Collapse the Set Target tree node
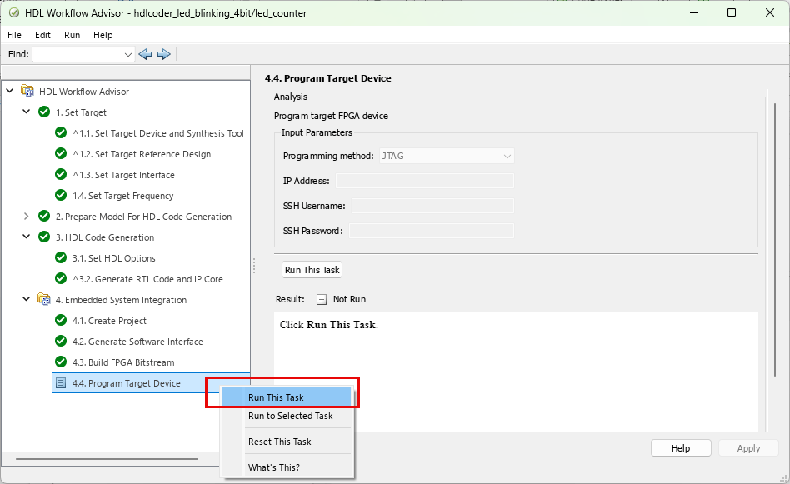790x484 pixels. pos(26,112)
